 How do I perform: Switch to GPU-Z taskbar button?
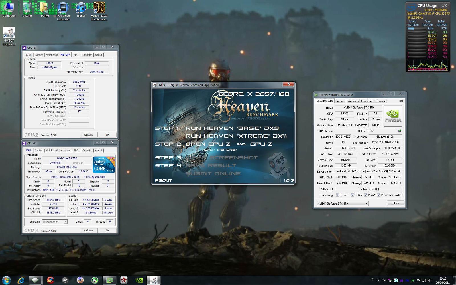click(x=109, y=280)
